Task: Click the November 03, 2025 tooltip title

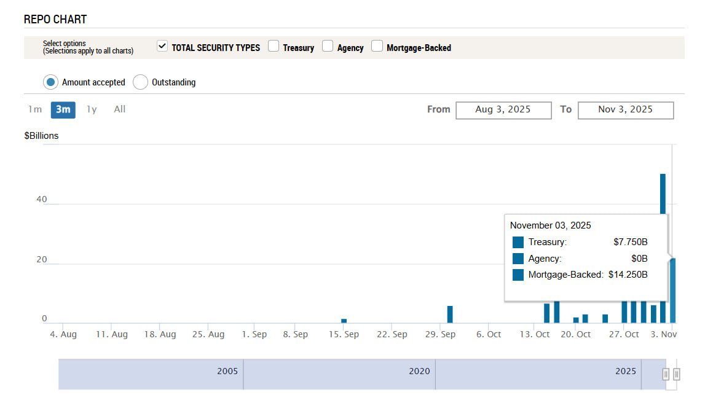Action: click(550, 225)
